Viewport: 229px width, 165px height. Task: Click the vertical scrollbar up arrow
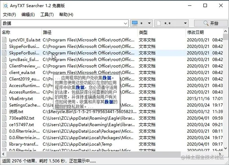click(225, 31)
